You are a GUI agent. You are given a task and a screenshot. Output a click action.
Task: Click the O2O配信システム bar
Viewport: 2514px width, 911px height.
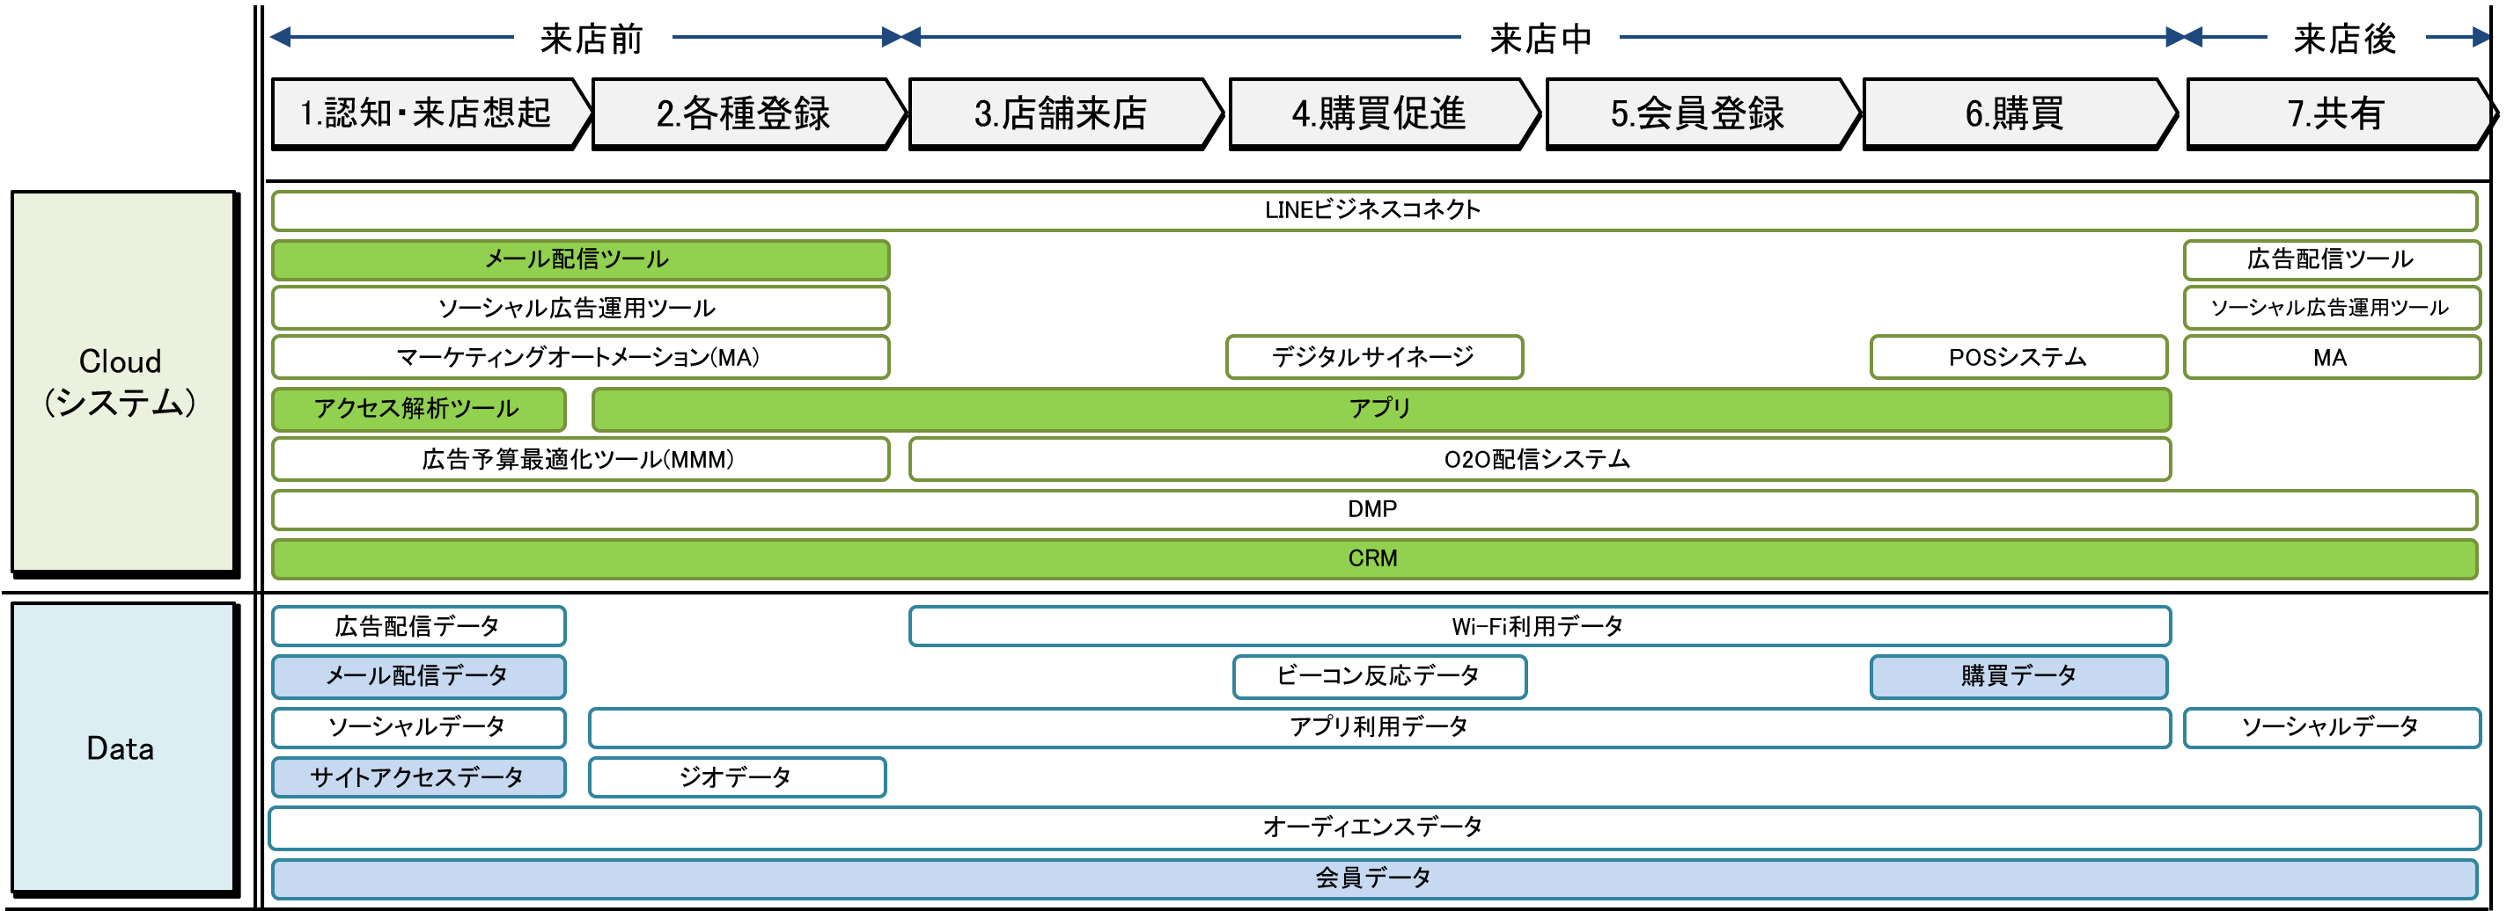[1538, 459]
